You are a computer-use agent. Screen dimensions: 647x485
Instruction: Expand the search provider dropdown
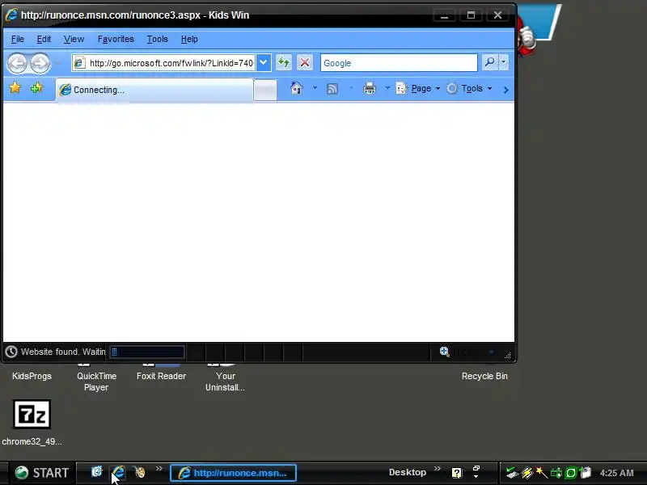pyautogui.click(x=503, y=62)
